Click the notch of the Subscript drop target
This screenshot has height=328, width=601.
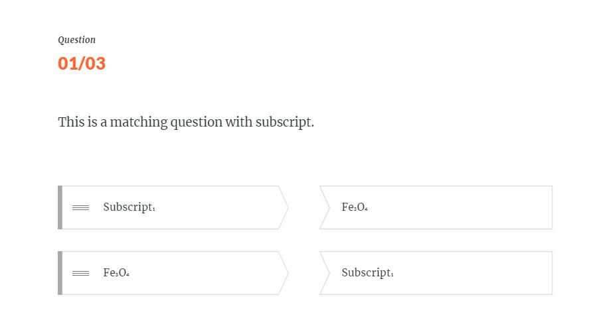[x=325, y=273]
